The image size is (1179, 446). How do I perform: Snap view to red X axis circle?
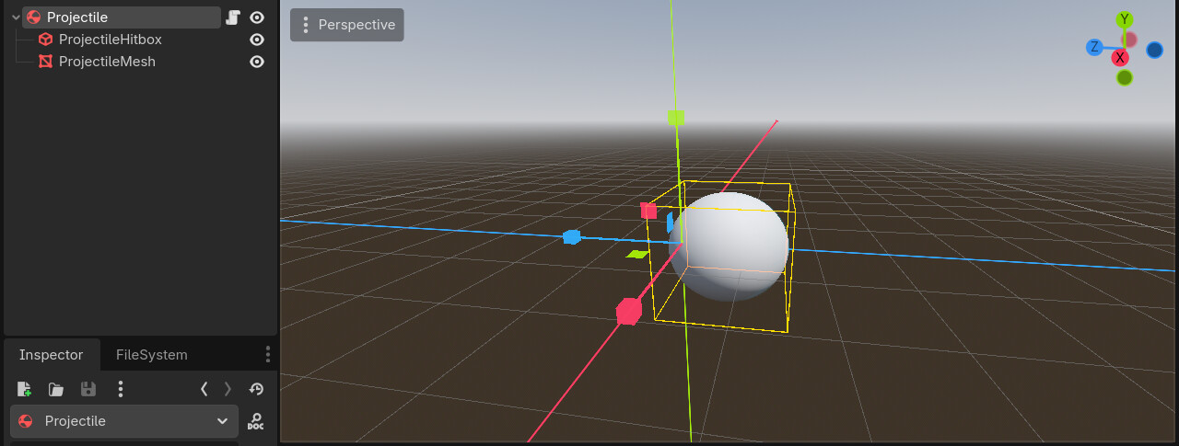tap(1120, 58)
